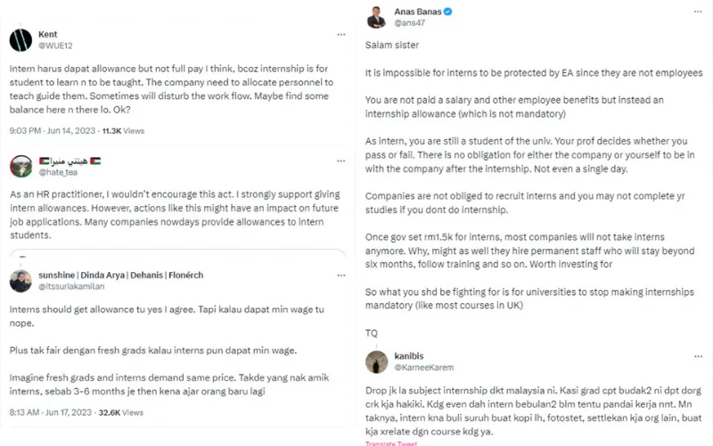Image resolution: width=713 pixels, height=446 pixels.
Task: Expand more options on the sunshine tweet
Action: click(x=341, y=275)
